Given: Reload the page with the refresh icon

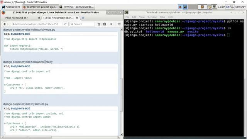Looking at the screenshot, I should pos(65,24).
